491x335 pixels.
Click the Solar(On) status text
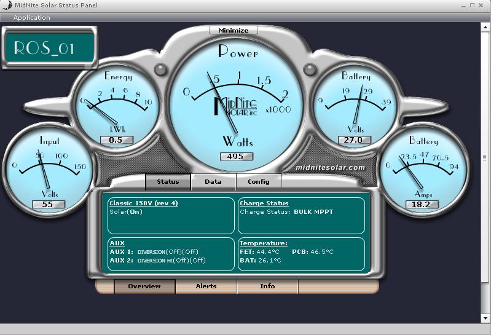click(x=126, y=212)
